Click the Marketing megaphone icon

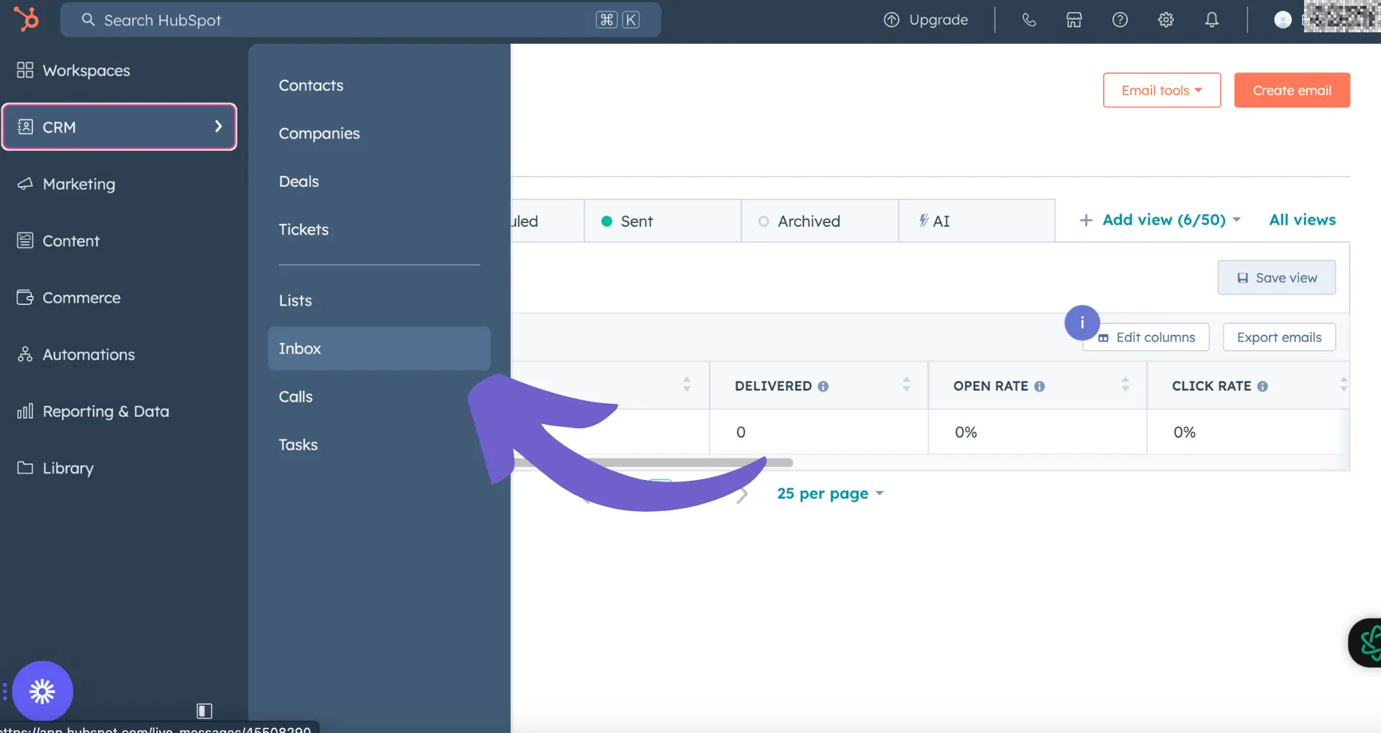[25, 183]
